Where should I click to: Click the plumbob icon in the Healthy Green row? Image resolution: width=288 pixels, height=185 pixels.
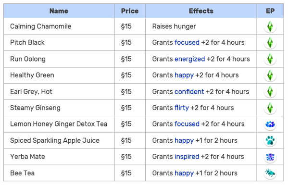[x=270, y=75]
